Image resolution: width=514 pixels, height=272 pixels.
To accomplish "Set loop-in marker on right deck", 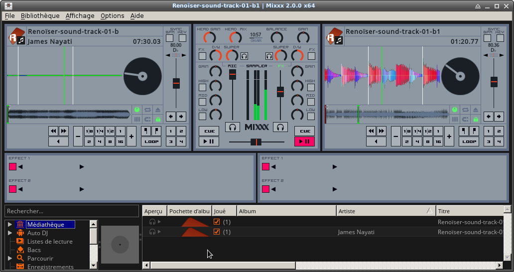I will [464, 131].
